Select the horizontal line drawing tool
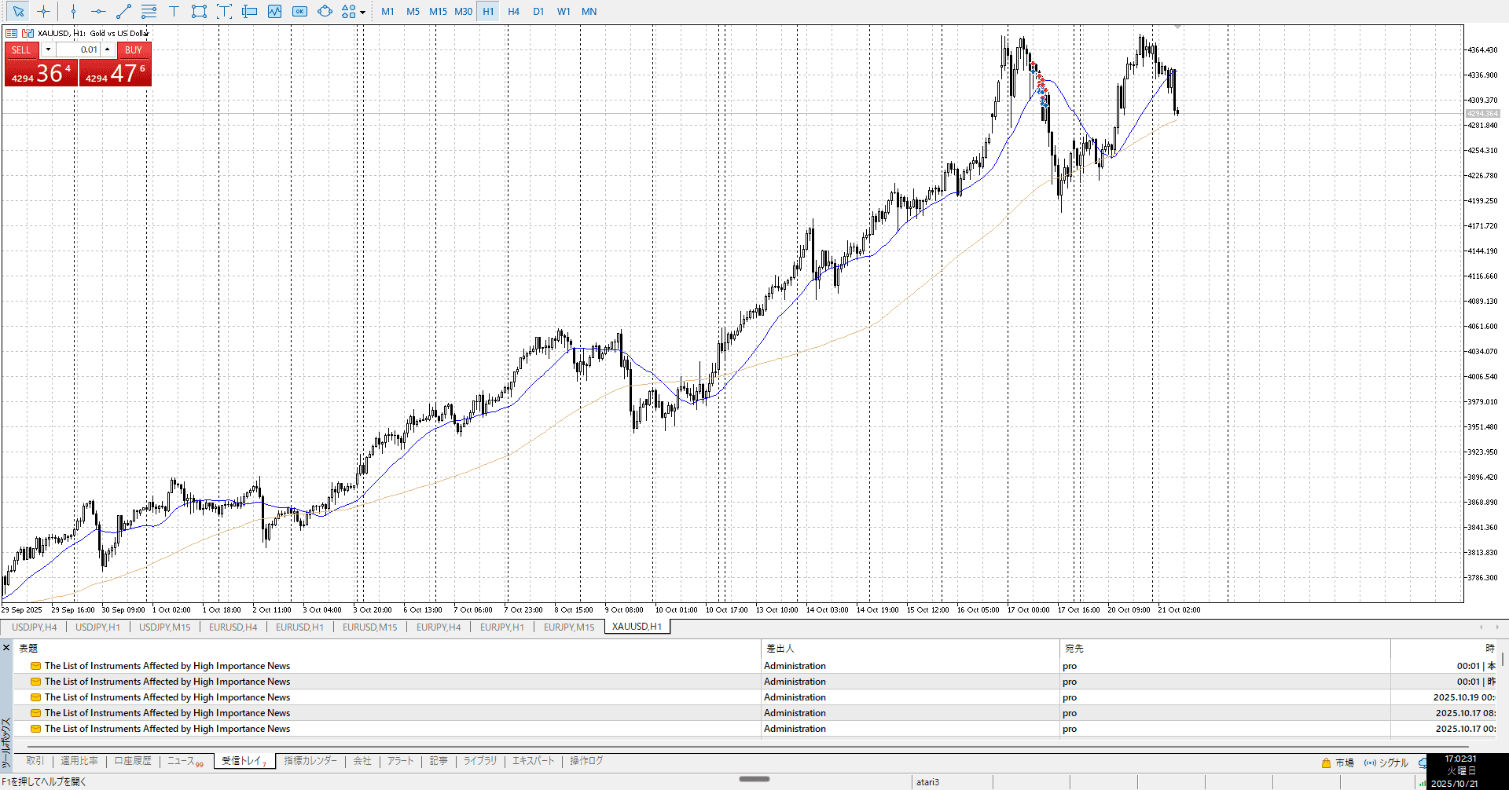This screenshot has width=1509, height=790. pyautogui.click(x=98, y=12)
